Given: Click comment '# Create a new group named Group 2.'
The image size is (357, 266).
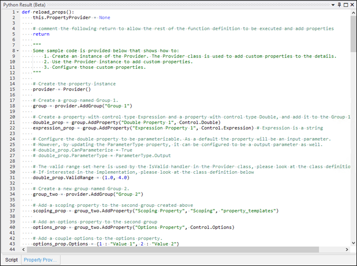Looking at the screenshot, I should 81,189.
